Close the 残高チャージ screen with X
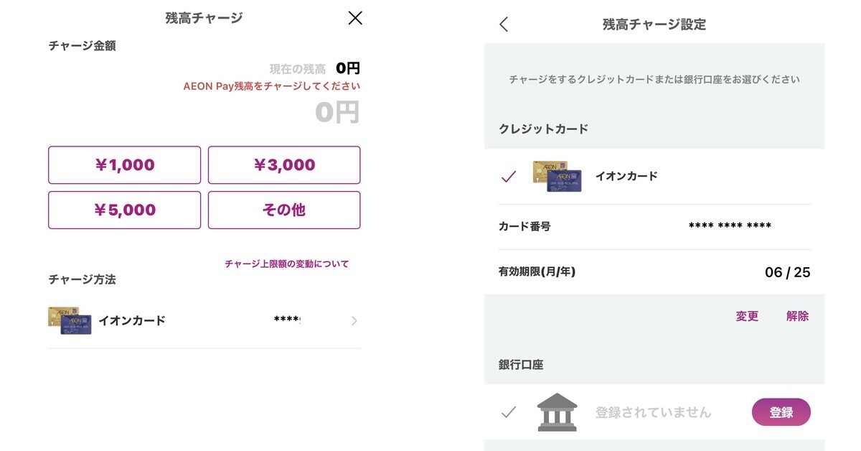This screenshot has width=861, height=451. [x=355, y=19]
